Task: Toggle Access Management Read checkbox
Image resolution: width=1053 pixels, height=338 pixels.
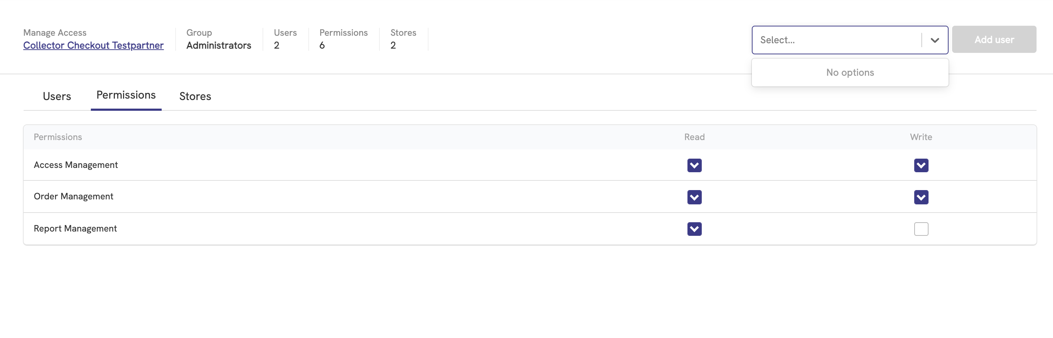Action: coord(694,165)
